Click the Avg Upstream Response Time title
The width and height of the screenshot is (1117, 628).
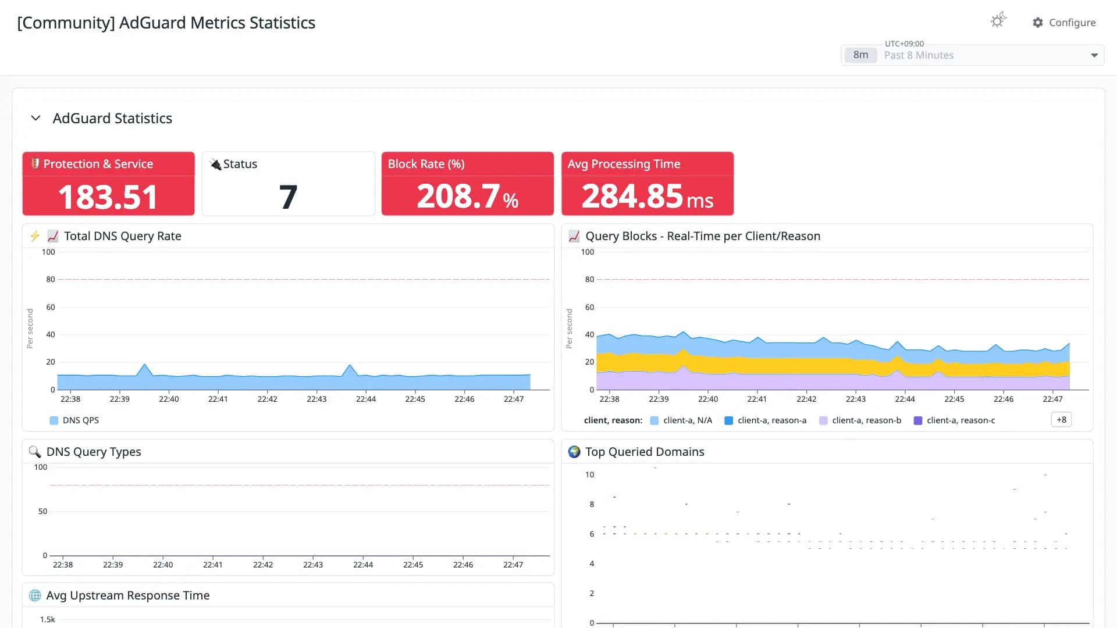point(128,595)
